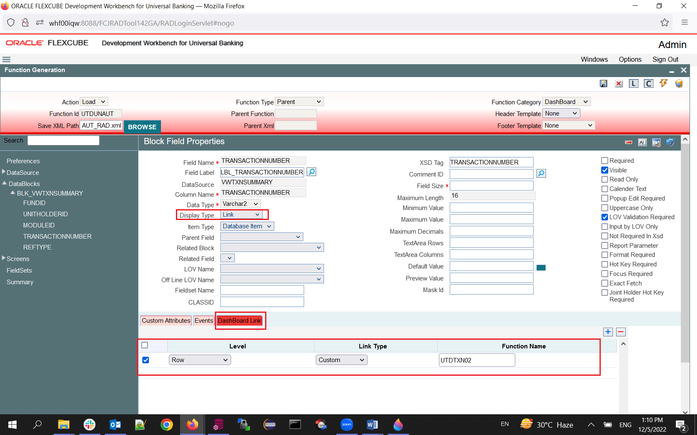Open the Action dropdown
The height and width of the screenshot is (435, 697).
94,102
